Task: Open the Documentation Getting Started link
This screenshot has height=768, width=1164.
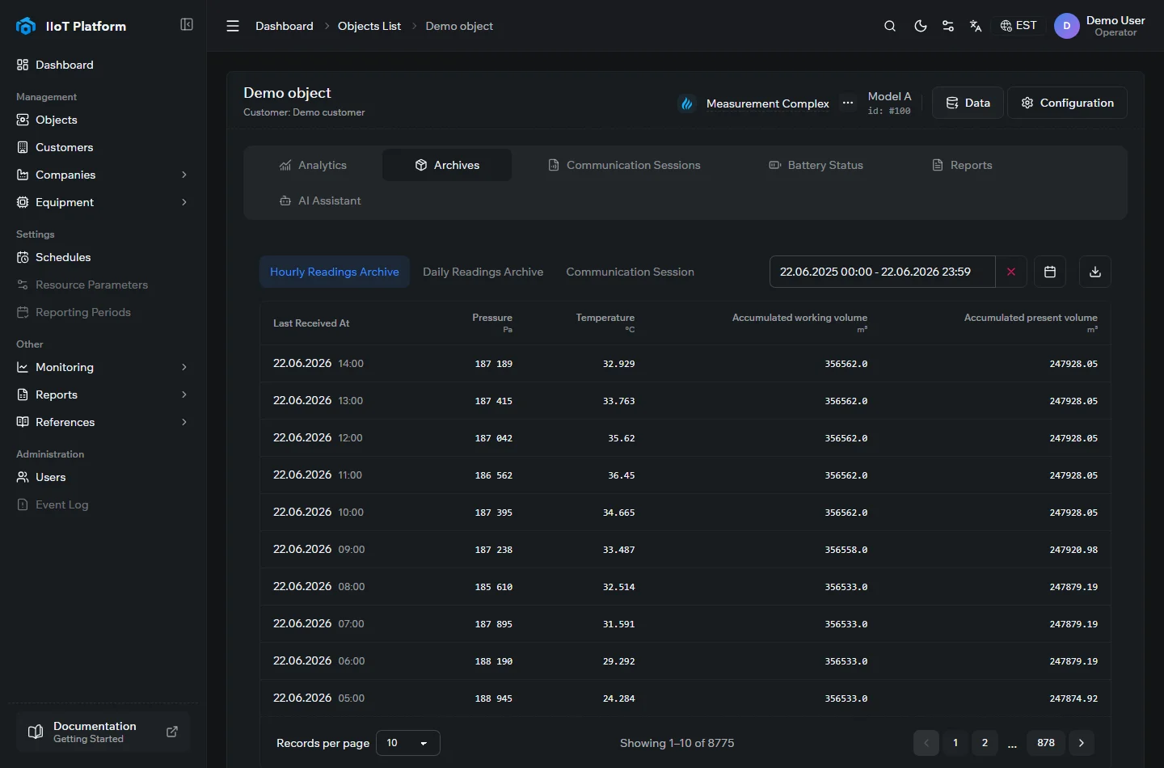Action: (x=103, y=732)
